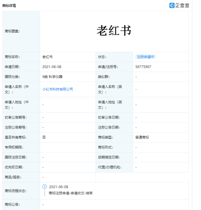Click the 商标名称 value 老红书

(47, 57)
